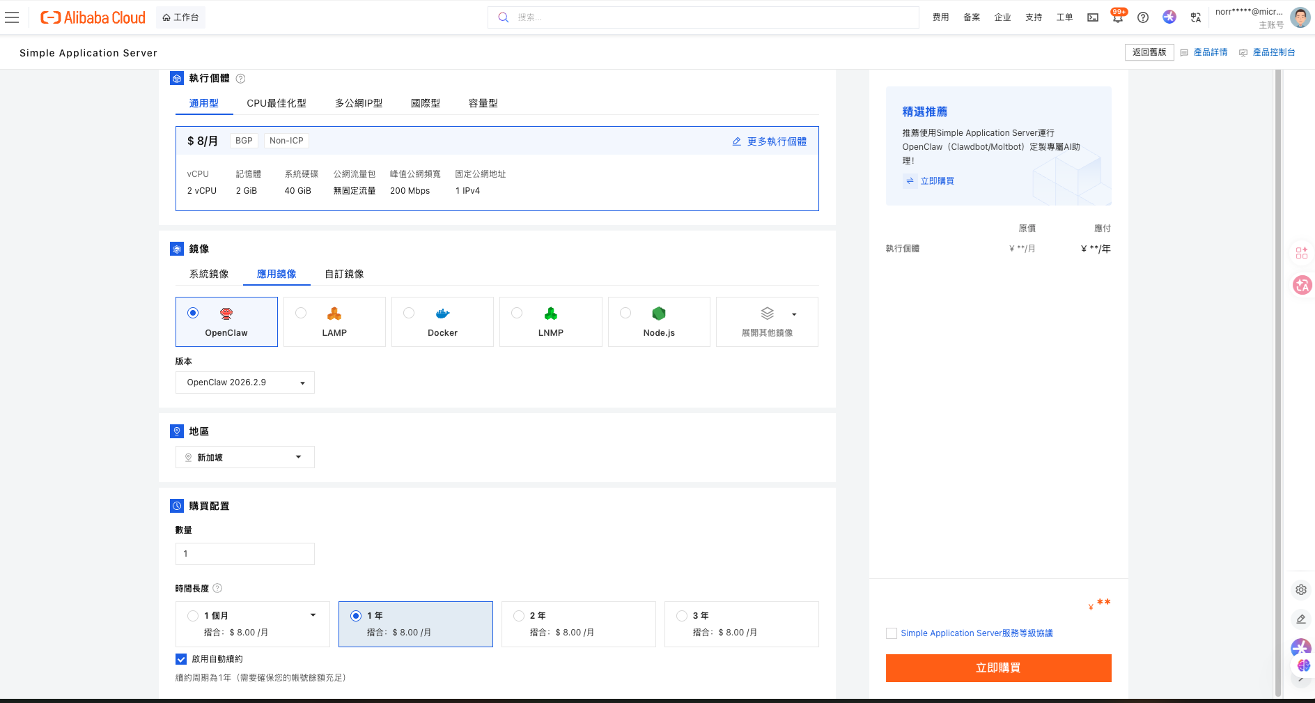The image size is (1315, 703).
Task: Expand the 新加坡 region dropdown
Action: pyautogui.click(x=244, y=457)
